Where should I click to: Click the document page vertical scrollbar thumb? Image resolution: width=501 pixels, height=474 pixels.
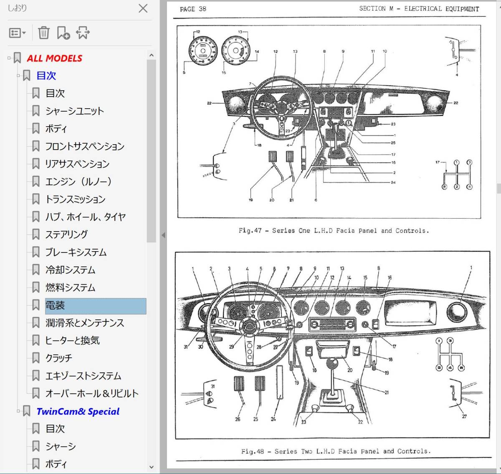(x=498, y=188)
